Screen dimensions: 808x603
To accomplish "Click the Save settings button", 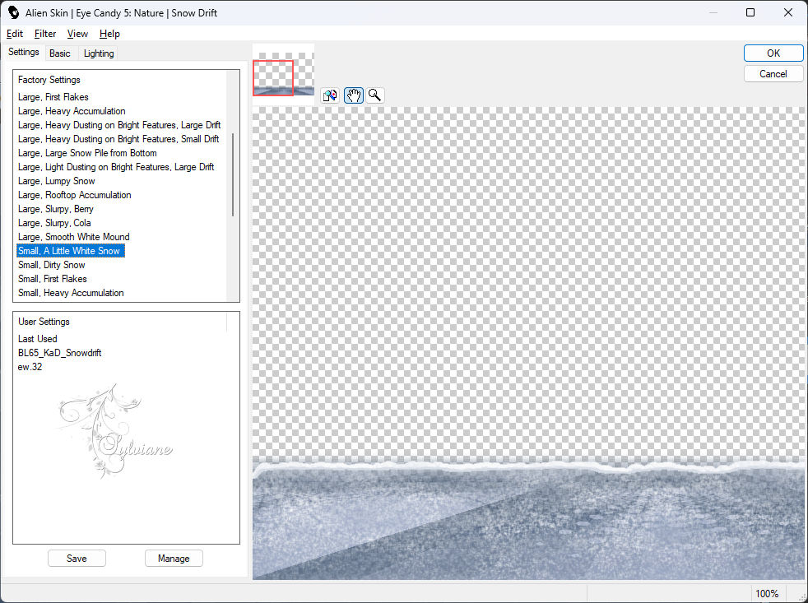I will 77,558.
